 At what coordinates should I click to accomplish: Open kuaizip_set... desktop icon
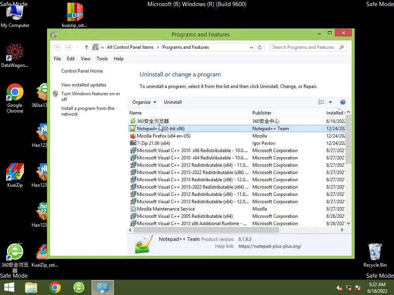tap(75, 15)
